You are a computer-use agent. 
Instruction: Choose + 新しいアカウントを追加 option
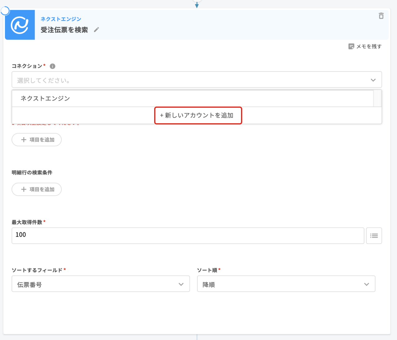point(198,116)
